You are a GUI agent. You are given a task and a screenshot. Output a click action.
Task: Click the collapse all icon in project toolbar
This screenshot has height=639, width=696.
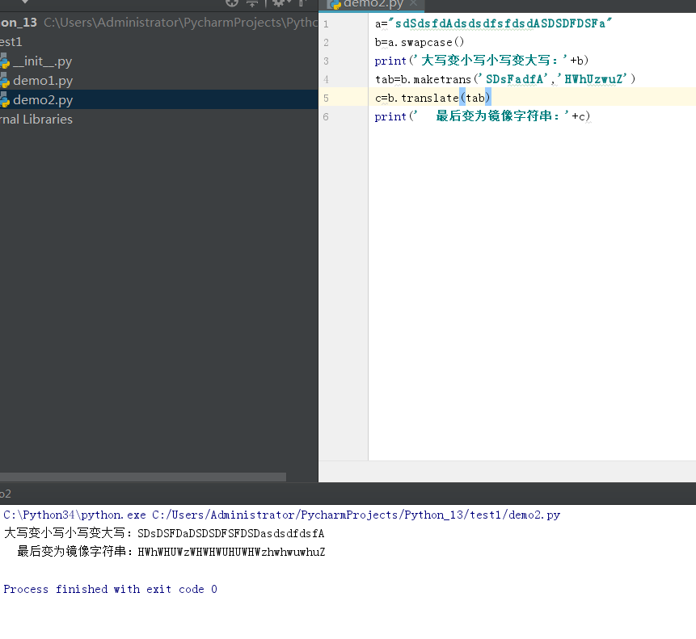coord(252,3)
